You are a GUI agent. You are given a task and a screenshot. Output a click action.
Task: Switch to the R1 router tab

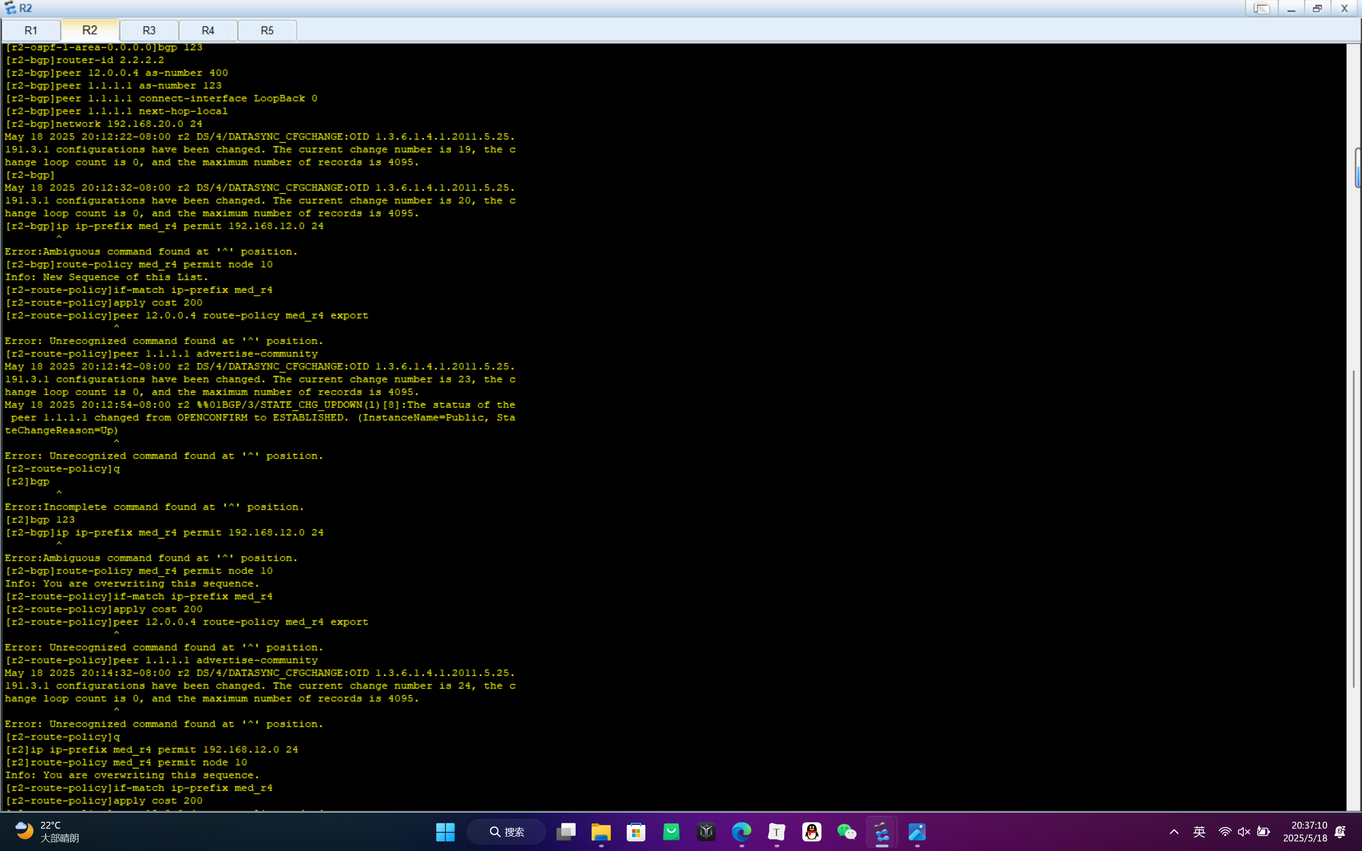point(31,30)
